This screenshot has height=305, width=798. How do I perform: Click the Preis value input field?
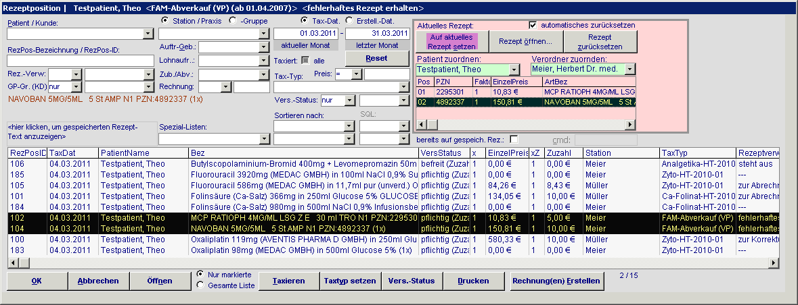[386, 74]
